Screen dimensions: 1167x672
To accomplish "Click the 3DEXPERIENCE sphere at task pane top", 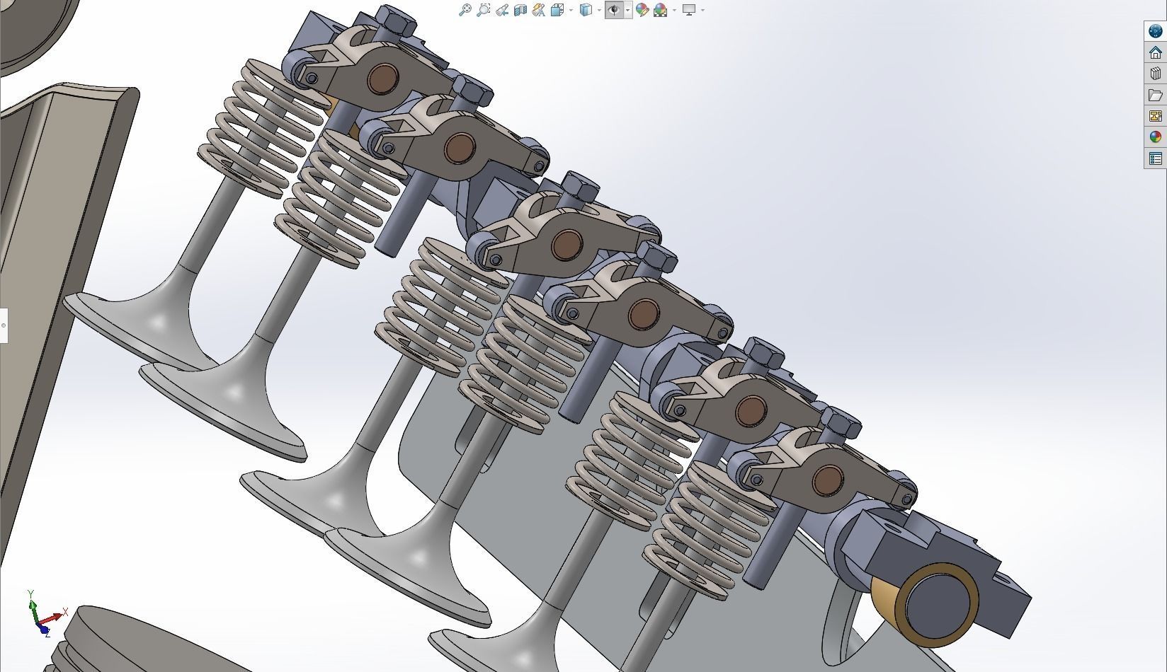I will (1155, 31).
